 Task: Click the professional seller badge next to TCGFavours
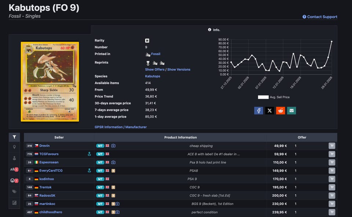click(x=89, y=154)
